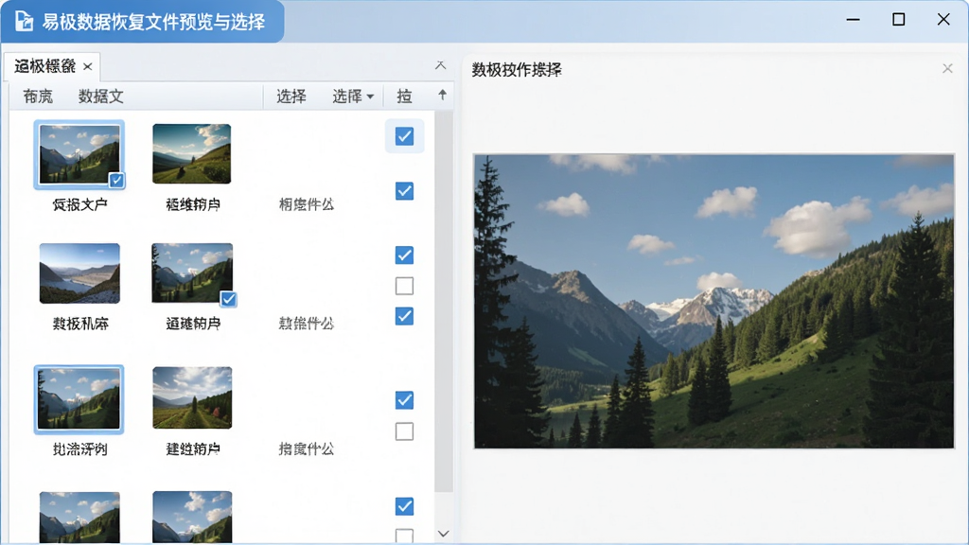Click the preview pane heading text
Screen dimensions: 969x545
click(517, 70)
